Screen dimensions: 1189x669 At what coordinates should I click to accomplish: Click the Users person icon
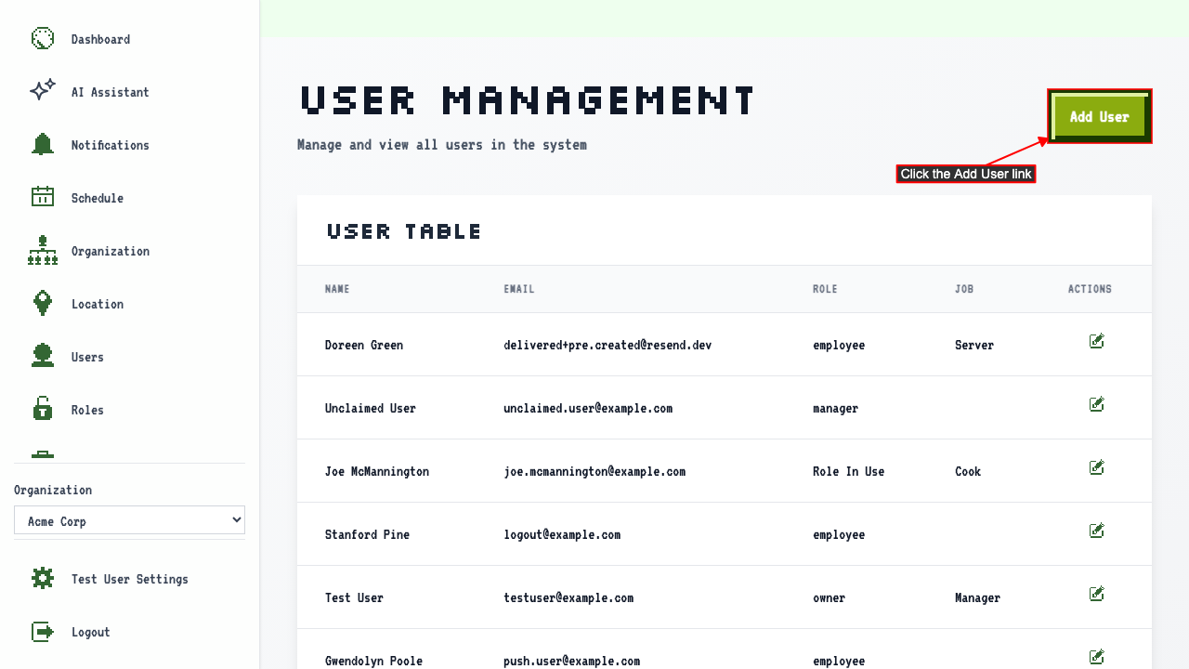(43, 357)
